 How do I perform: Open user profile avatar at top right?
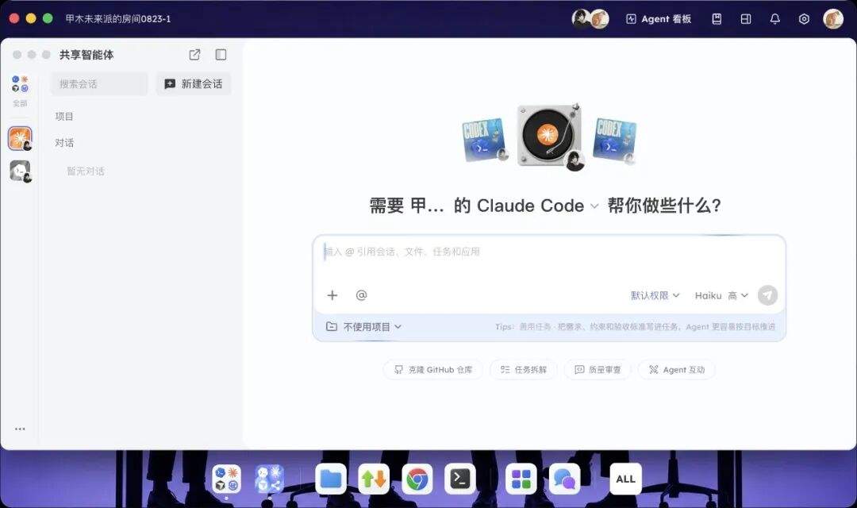click(x=833, y=19)
